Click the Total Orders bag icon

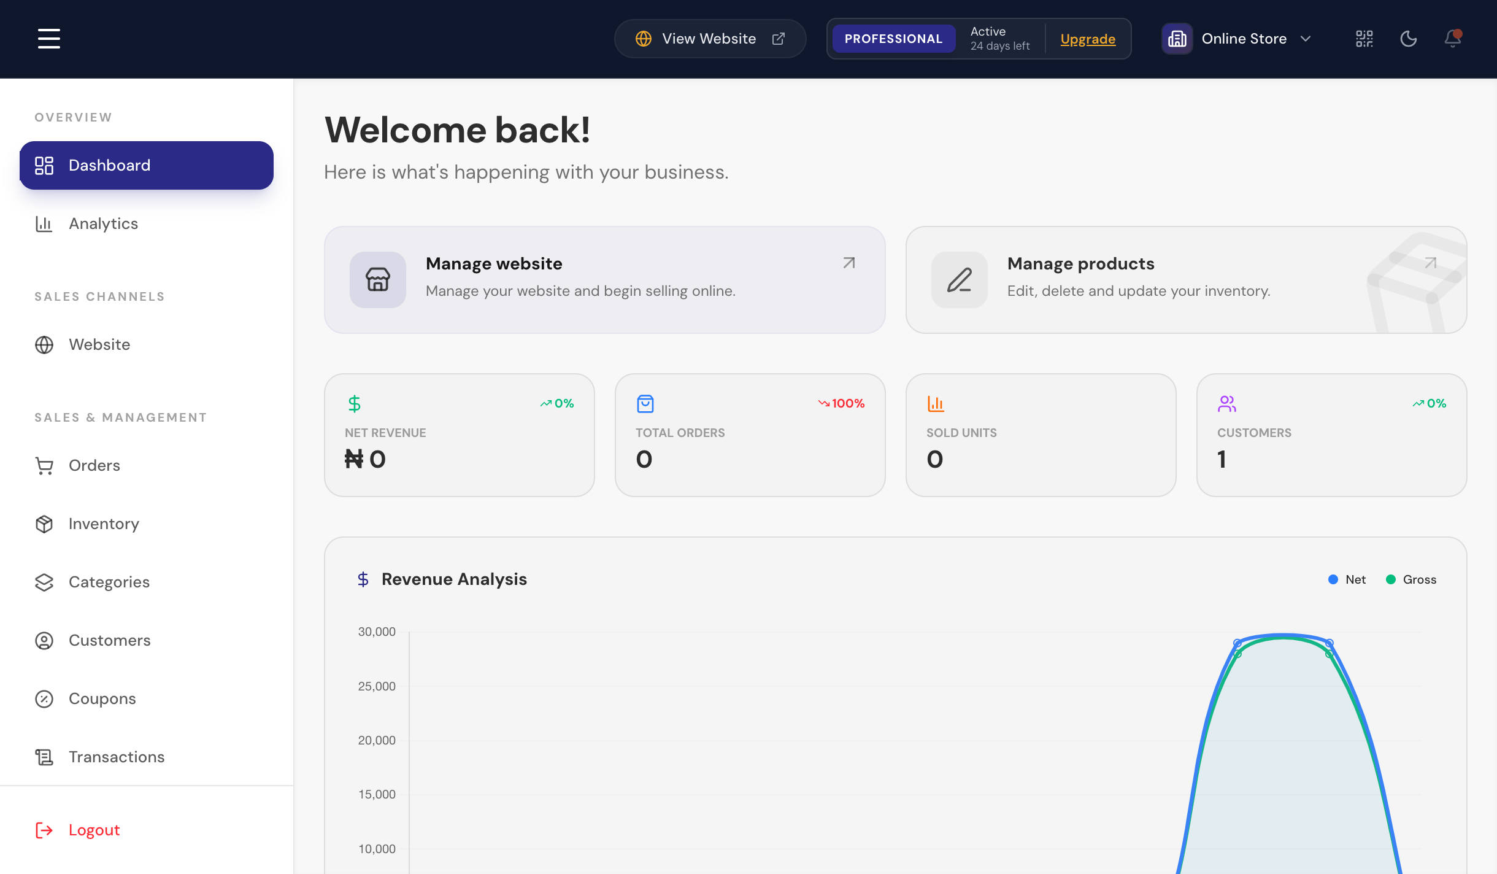645,403
